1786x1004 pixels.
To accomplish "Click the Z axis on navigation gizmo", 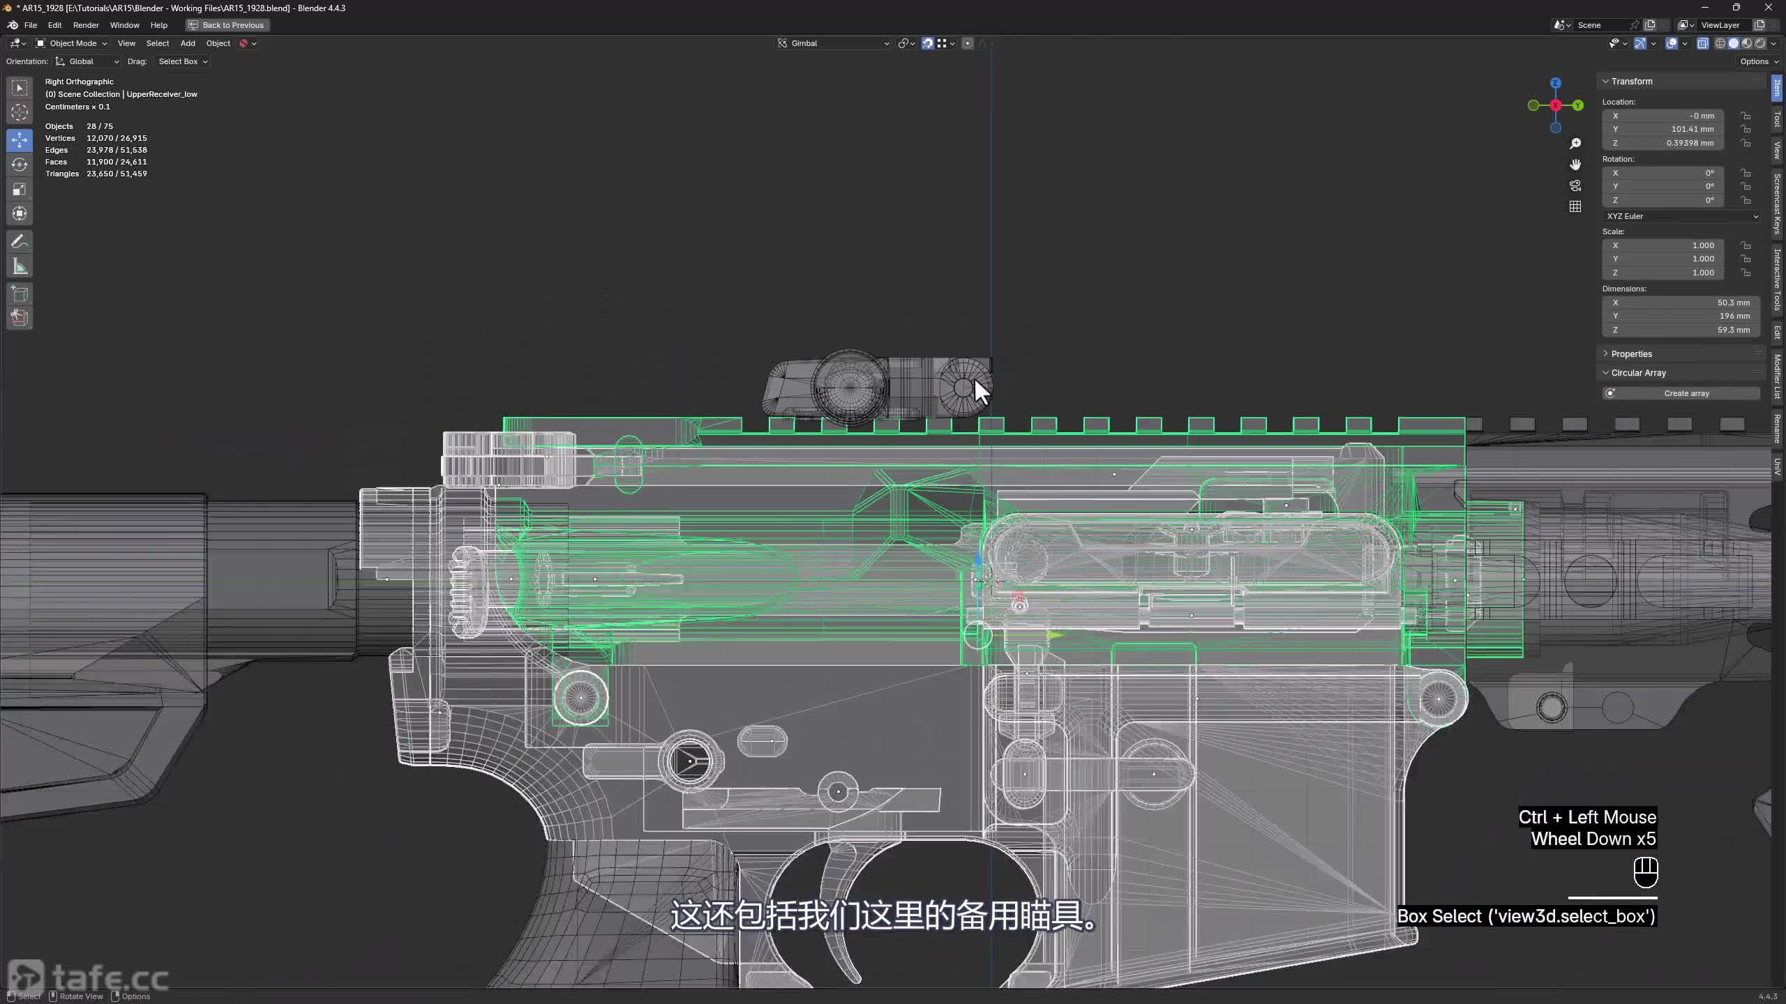I will (1555, 83).
